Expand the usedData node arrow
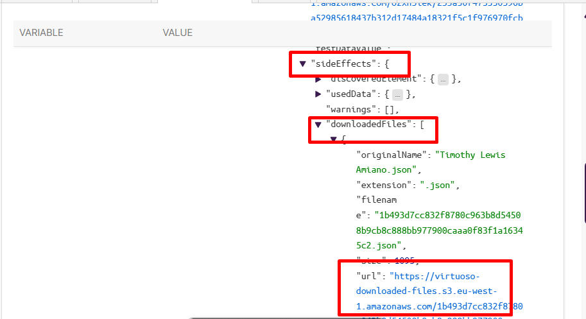 coord(318,94)
